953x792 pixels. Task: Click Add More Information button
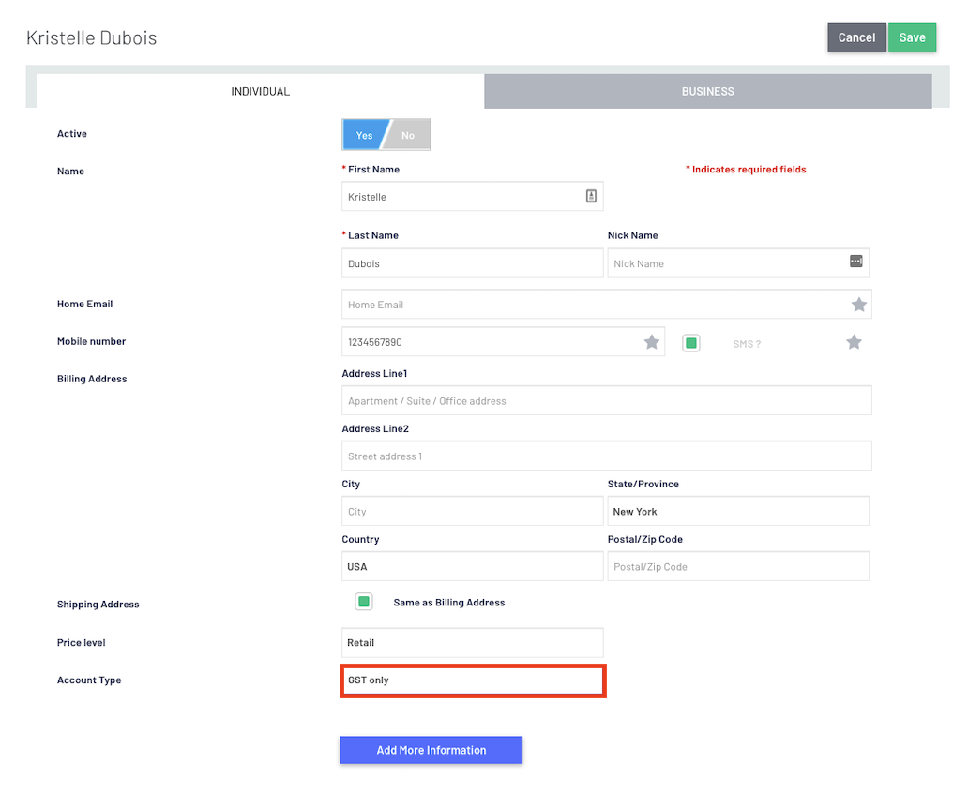(431, 750)
